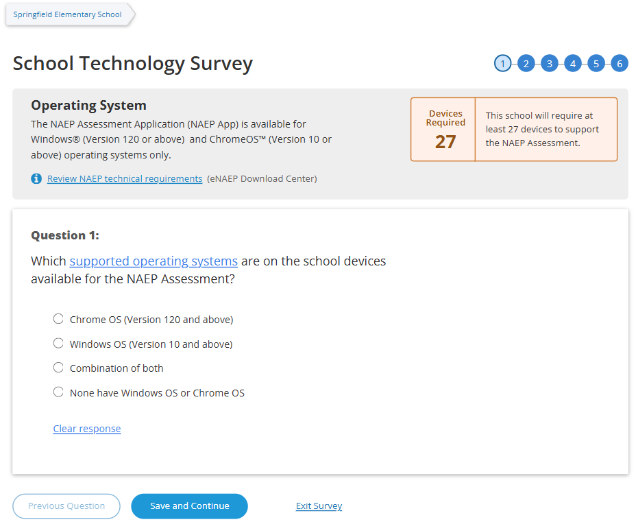The image size is (638, 522).
Task: Click the Clear response link
Action: pos(87,429)
